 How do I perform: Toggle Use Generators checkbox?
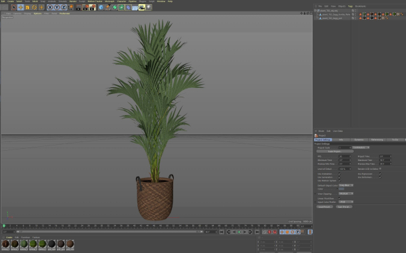pyautogui.click(x=340, y=177)
